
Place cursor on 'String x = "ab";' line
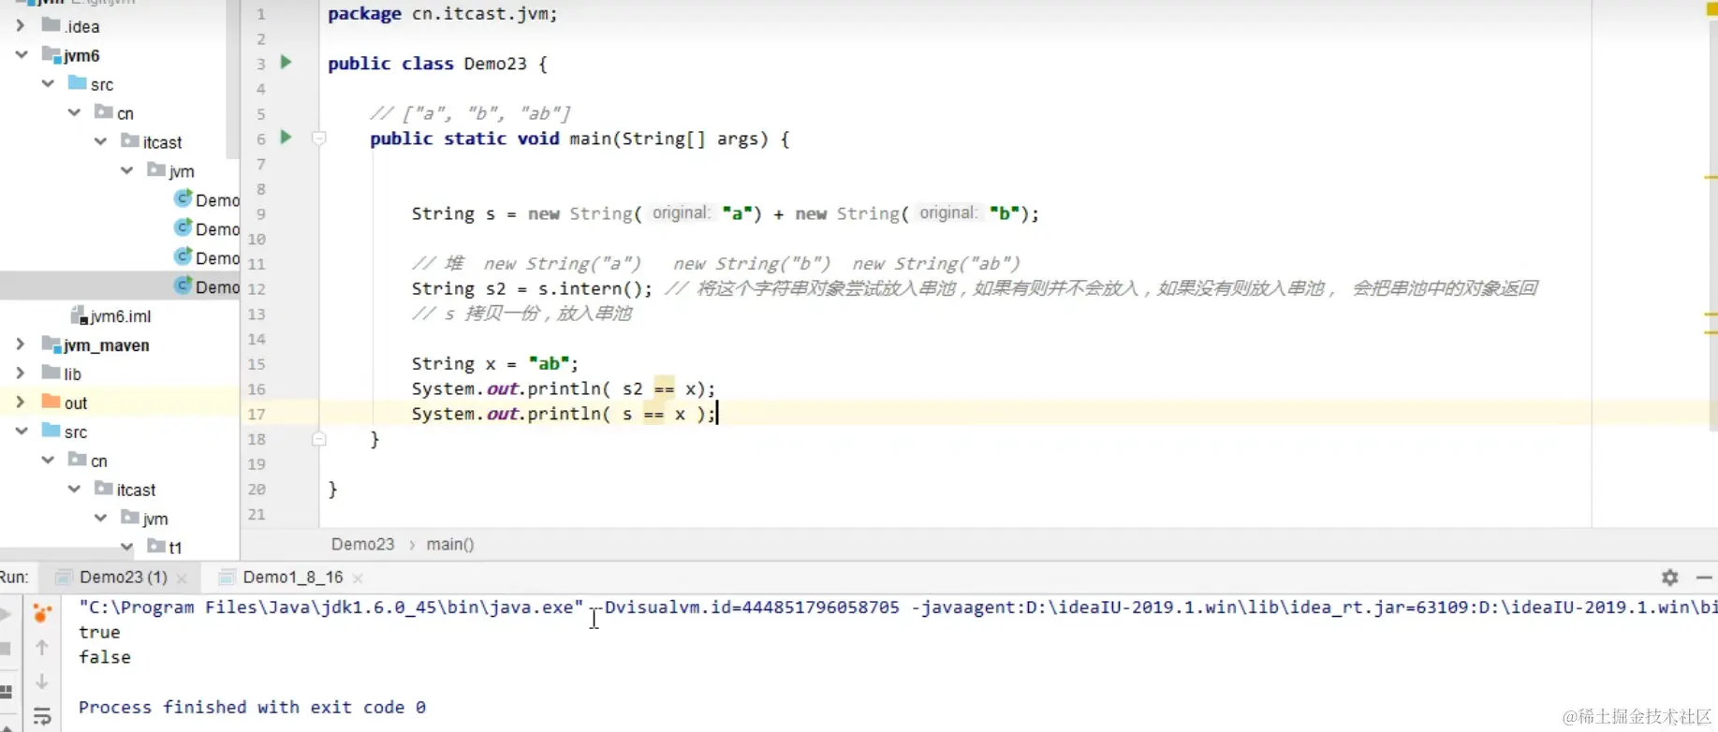(495, 363)
